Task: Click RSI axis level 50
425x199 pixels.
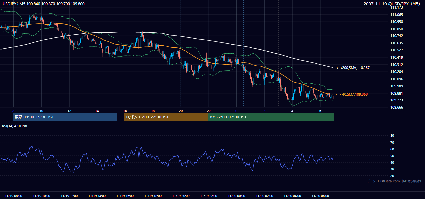Action: (x=392, y=156)
